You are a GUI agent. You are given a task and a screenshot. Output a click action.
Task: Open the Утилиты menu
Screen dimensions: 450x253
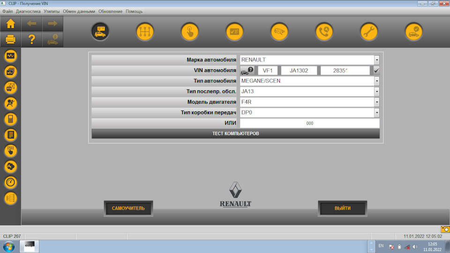pos(52,11)
